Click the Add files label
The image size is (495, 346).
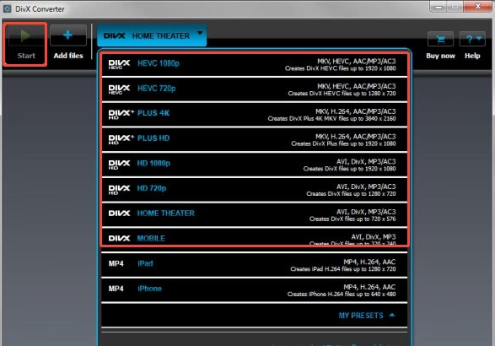pos(68,56)
